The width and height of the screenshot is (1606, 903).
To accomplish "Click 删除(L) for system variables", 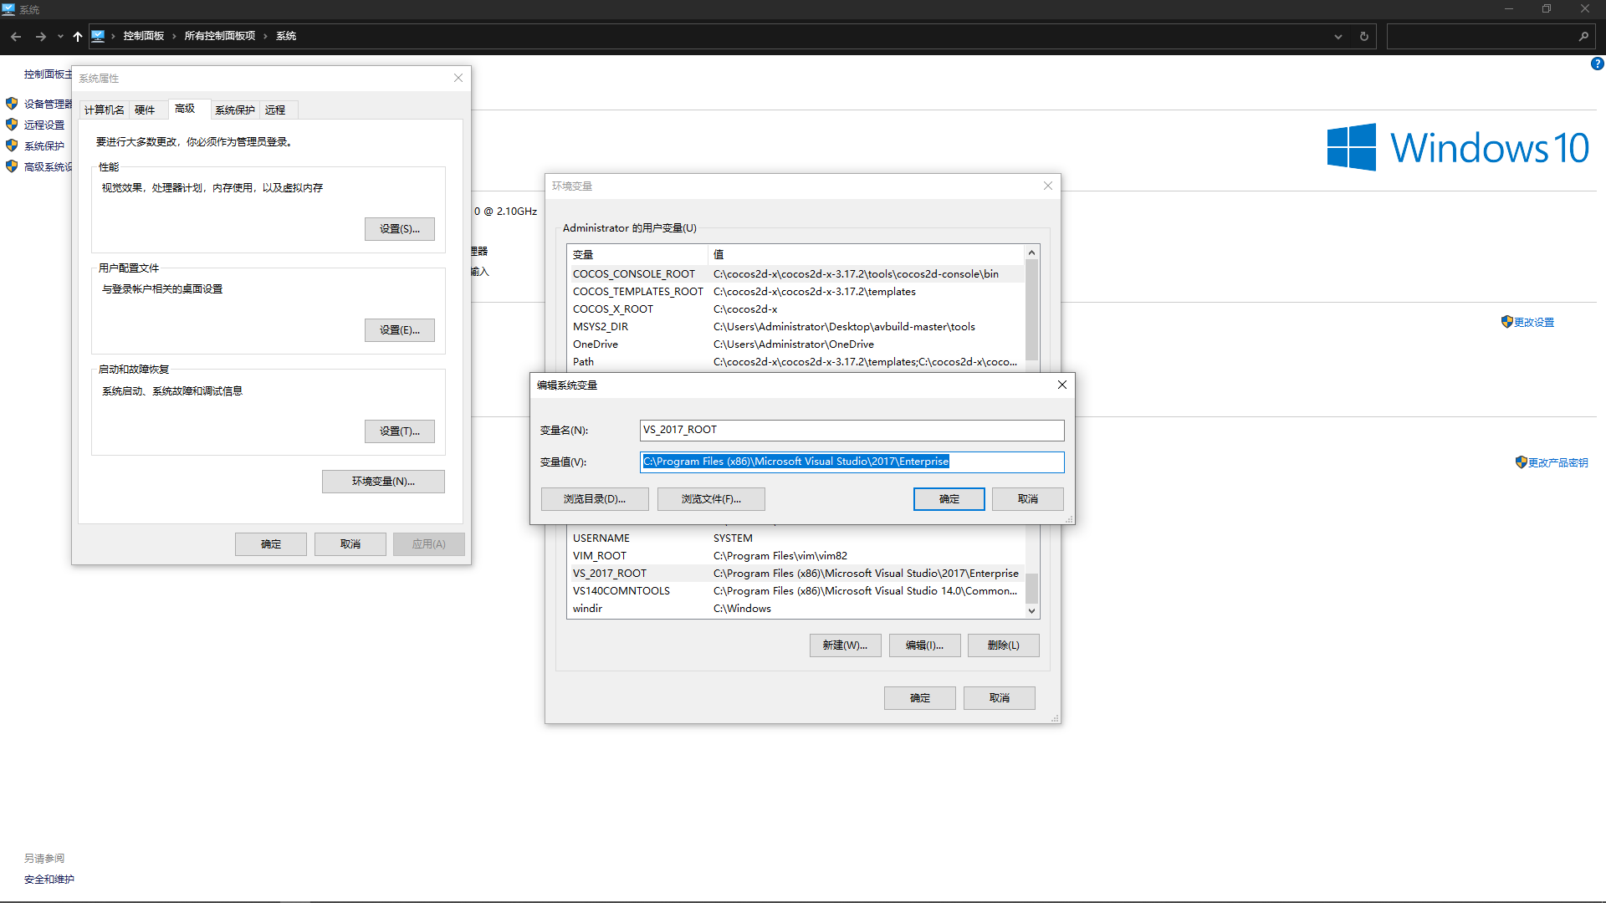I will [1003, 645].
